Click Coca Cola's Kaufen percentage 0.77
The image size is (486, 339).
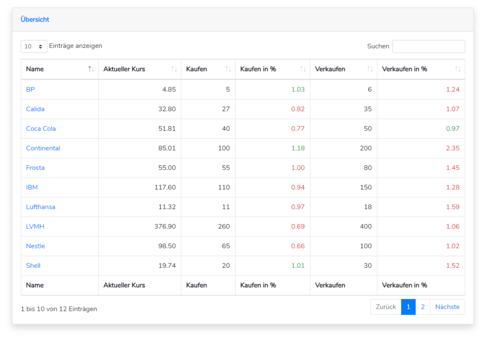click(298, 128)
